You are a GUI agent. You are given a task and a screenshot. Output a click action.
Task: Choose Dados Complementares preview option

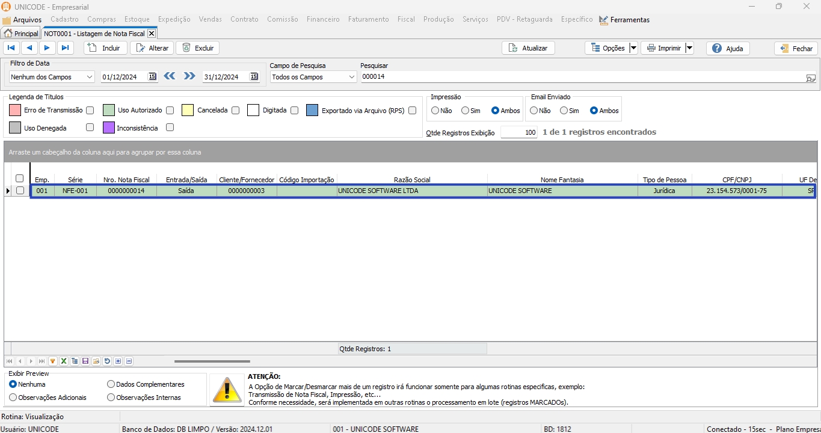(x=111, y=384)
